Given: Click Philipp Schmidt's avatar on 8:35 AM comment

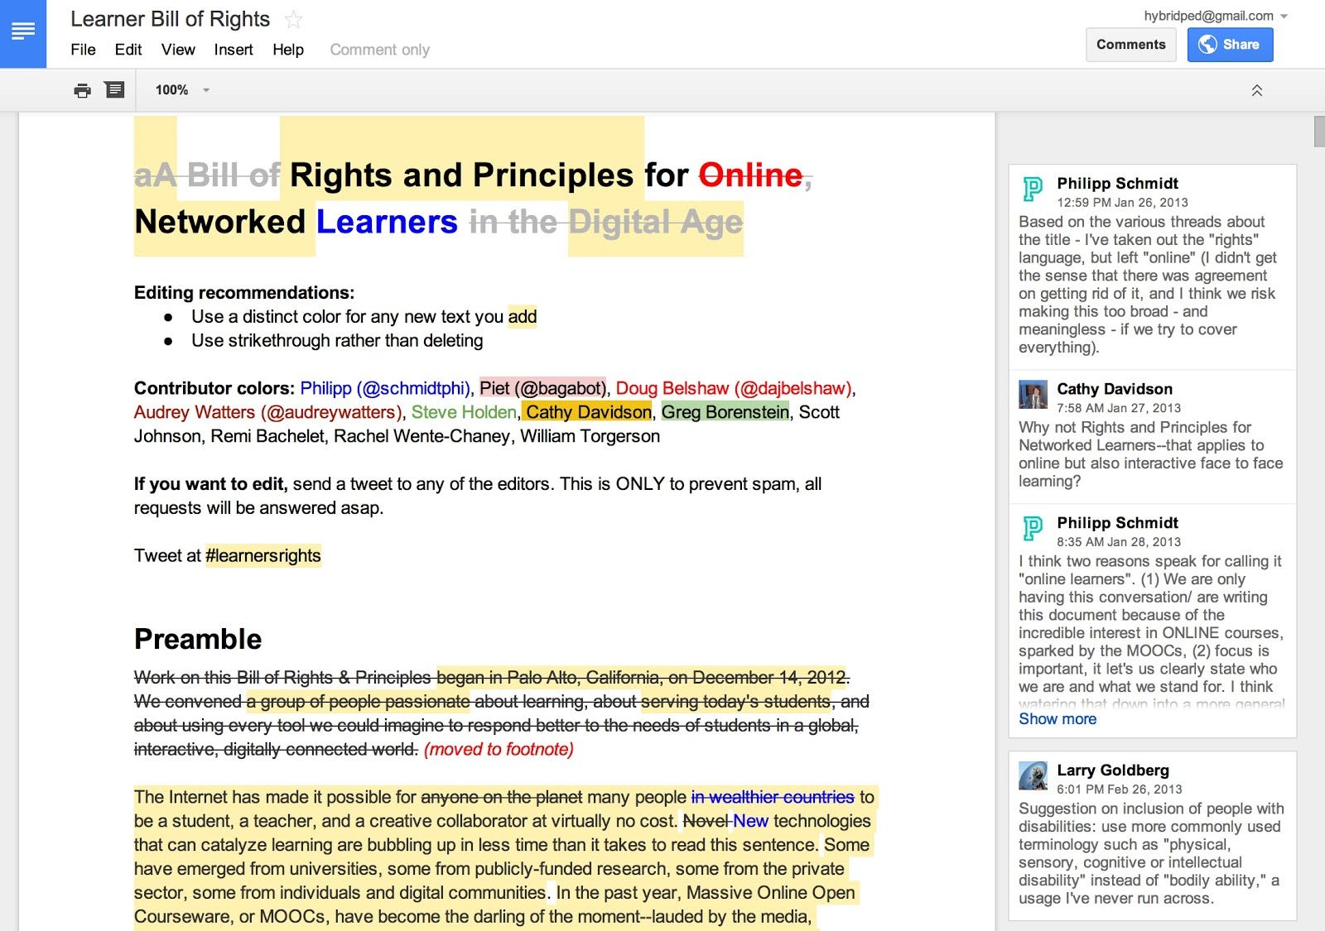Looking at the screenshot, I should (1033, 528).
